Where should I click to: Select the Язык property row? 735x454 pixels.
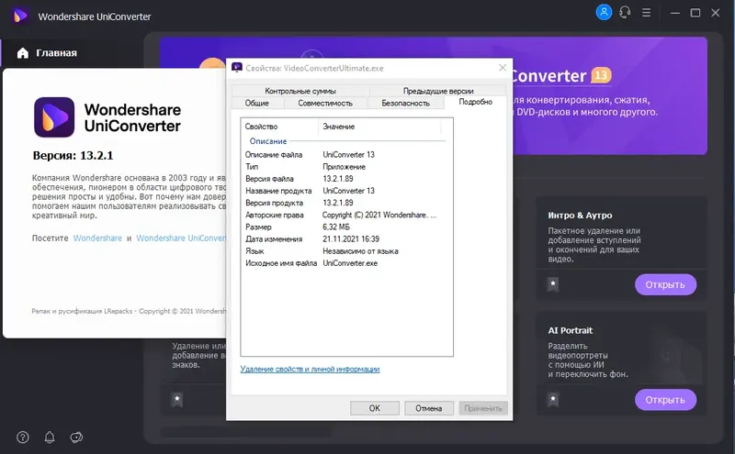click(x=346, y=251)
